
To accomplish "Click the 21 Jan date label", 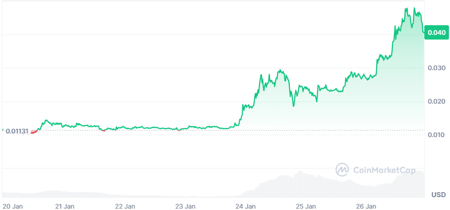I will (x=65, y=206).
